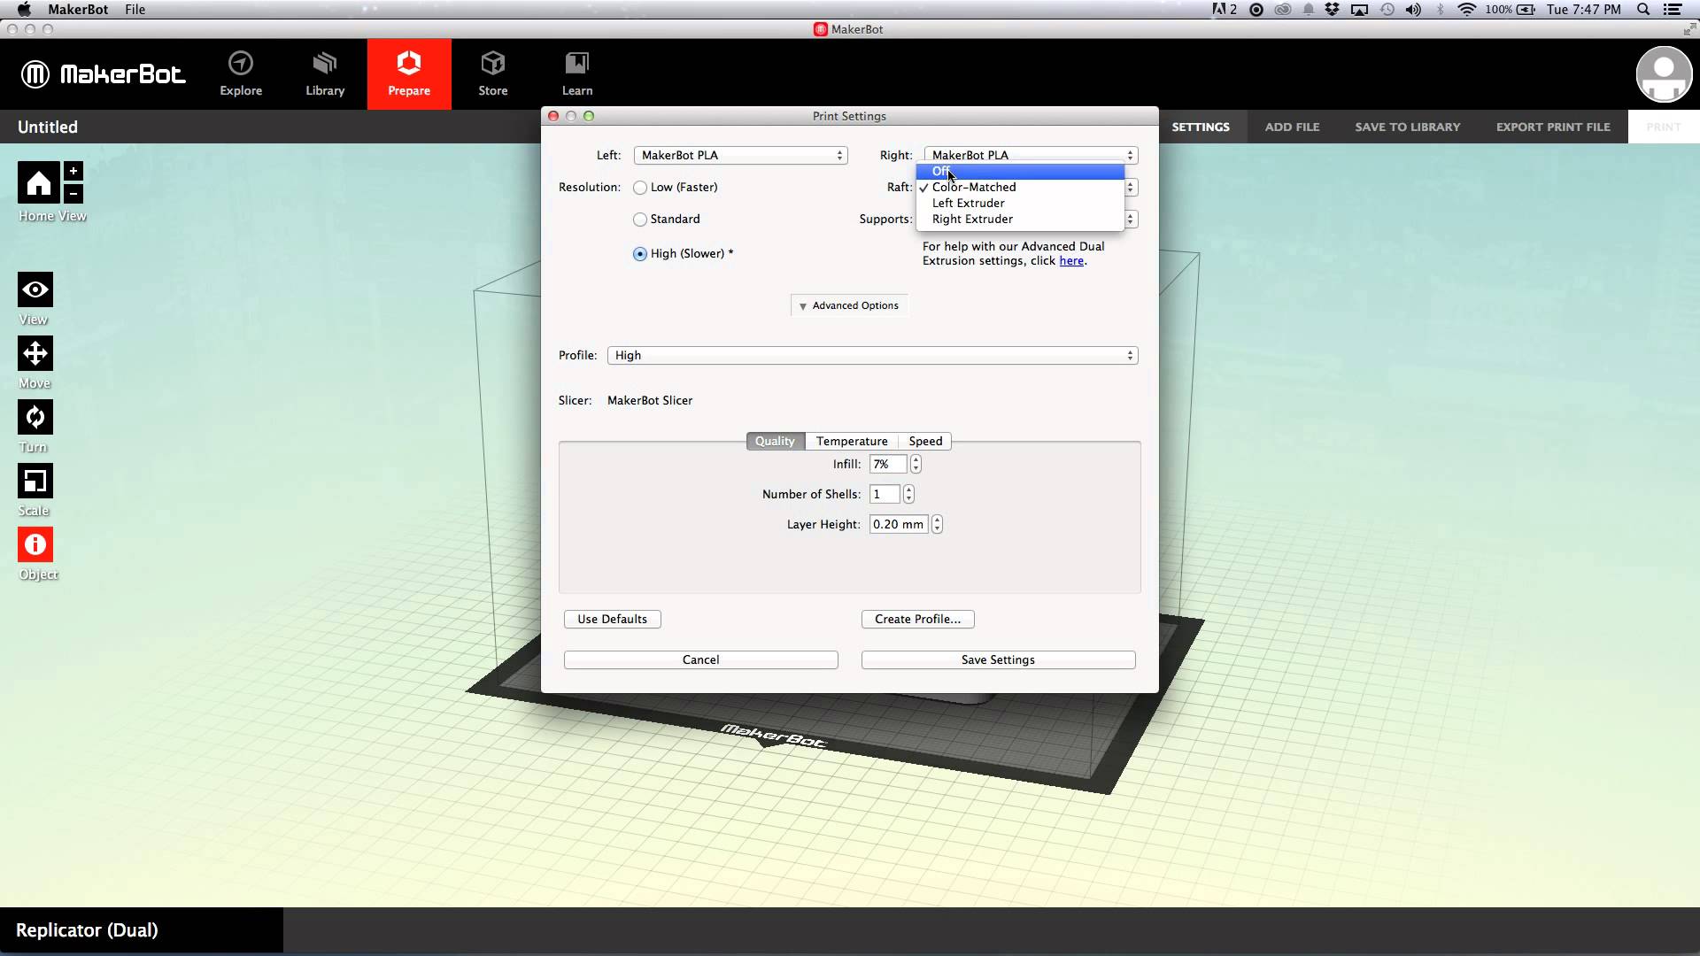Click Save Settings button
The width and height of the screenshot is (1700, 956).
pyautogui.click(x=998, y=660)
